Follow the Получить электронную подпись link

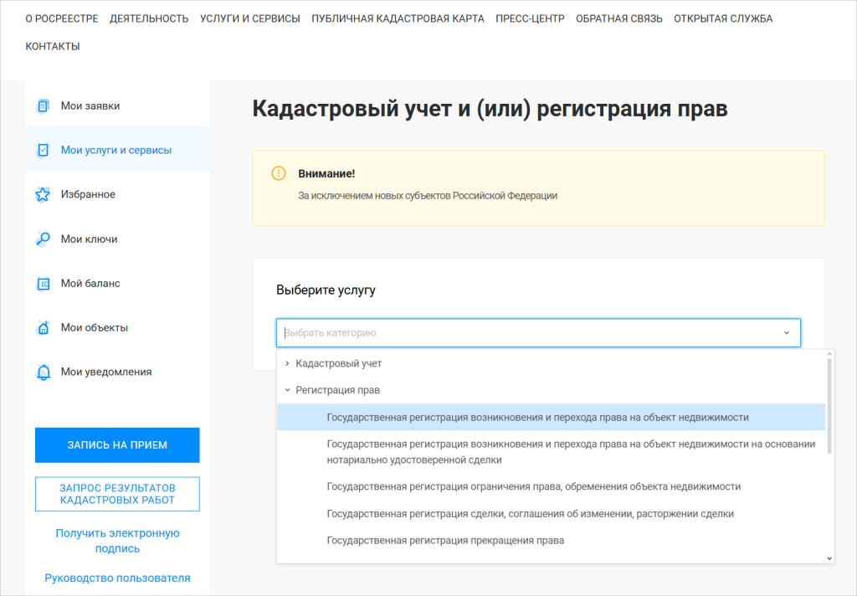[117, 541]
